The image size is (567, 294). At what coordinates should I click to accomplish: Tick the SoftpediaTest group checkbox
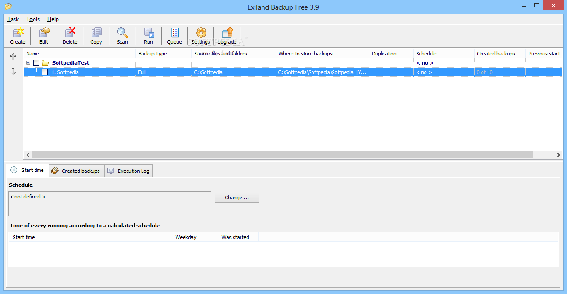coord(36,63)
